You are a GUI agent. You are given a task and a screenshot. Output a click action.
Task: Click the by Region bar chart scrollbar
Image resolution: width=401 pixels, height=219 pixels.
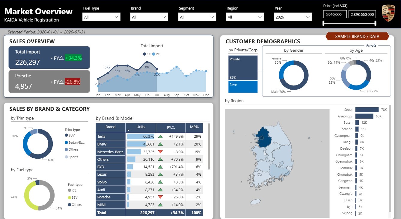389,158
